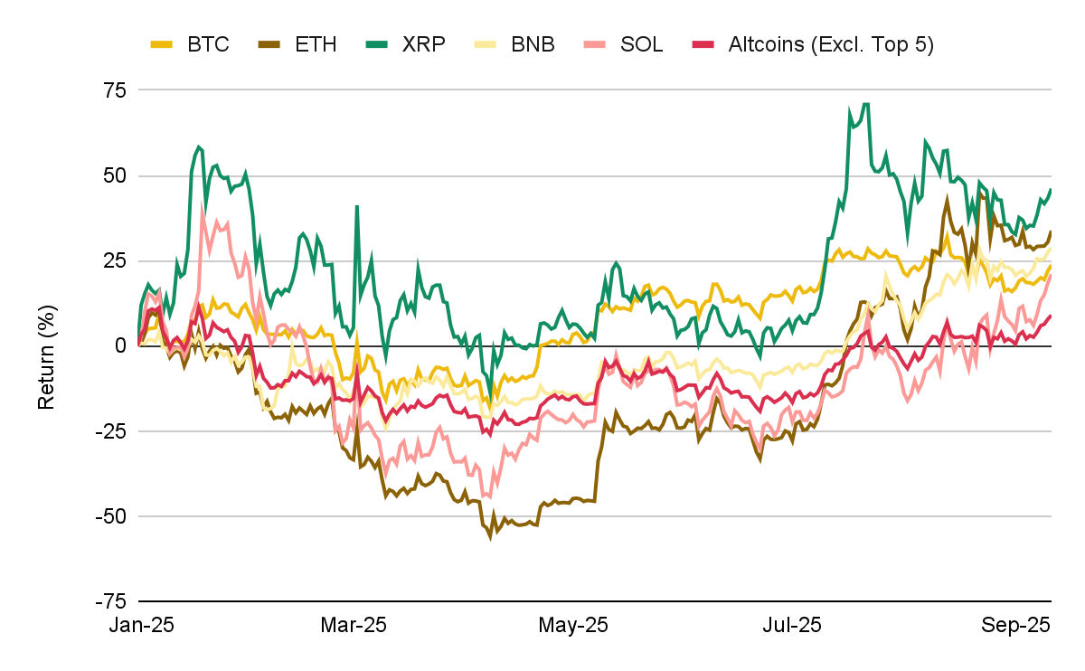Select the BNB legend text label
This screenshot has width=1085, height=671.
tap(533, 44)
